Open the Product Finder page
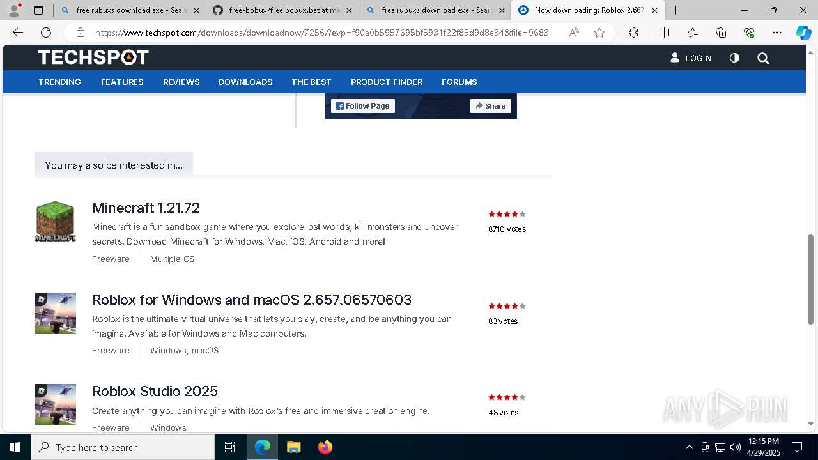This screenshot has height=460, width=818. pyautogui.click(x=387, y=82)
